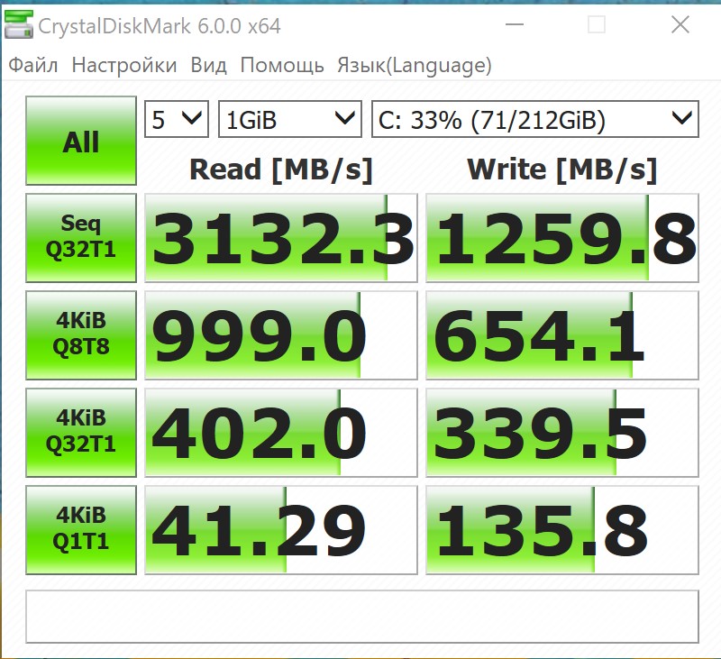
Task: Open the Язык(Language) menu
Action: 415,65
